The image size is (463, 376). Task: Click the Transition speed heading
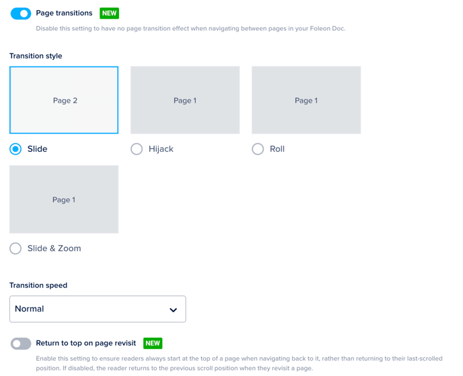(x=38, y=285)
